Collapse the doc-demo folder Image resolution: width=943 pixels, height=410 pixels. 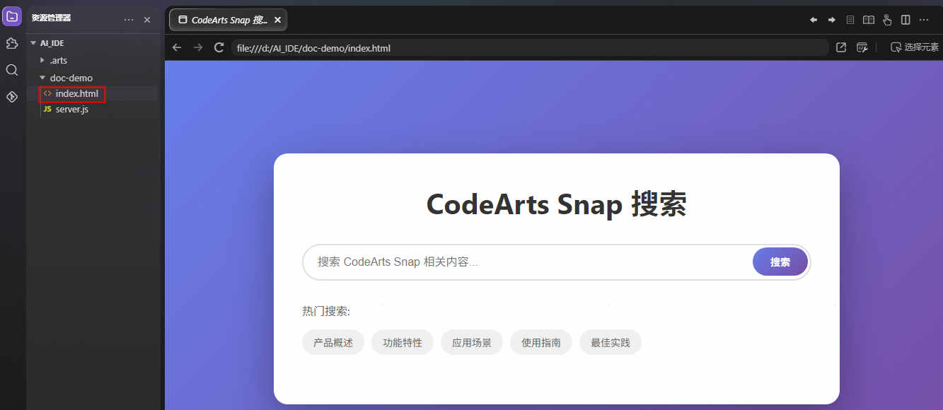click(x=71, y=78)
